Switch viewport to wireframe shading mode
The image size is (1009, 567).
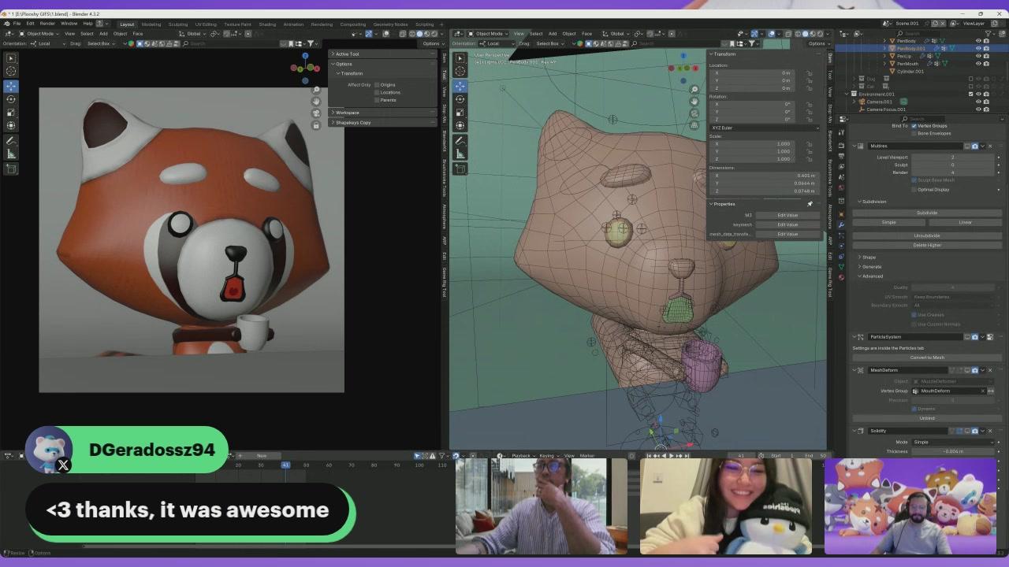pos(798,34)
